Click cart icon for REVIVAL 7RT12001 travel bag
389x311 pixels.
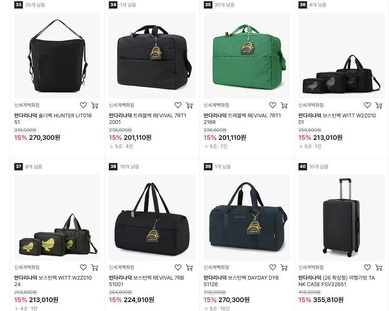tap(189, 106)
